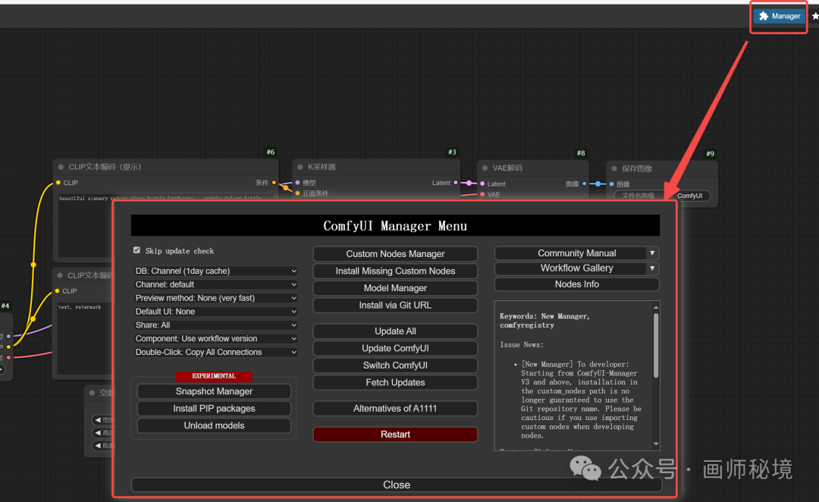Click CLIP input port on lower CLIP node
Image resolution: width=819 pixels, height=502 pixels.
coord(58,291)
